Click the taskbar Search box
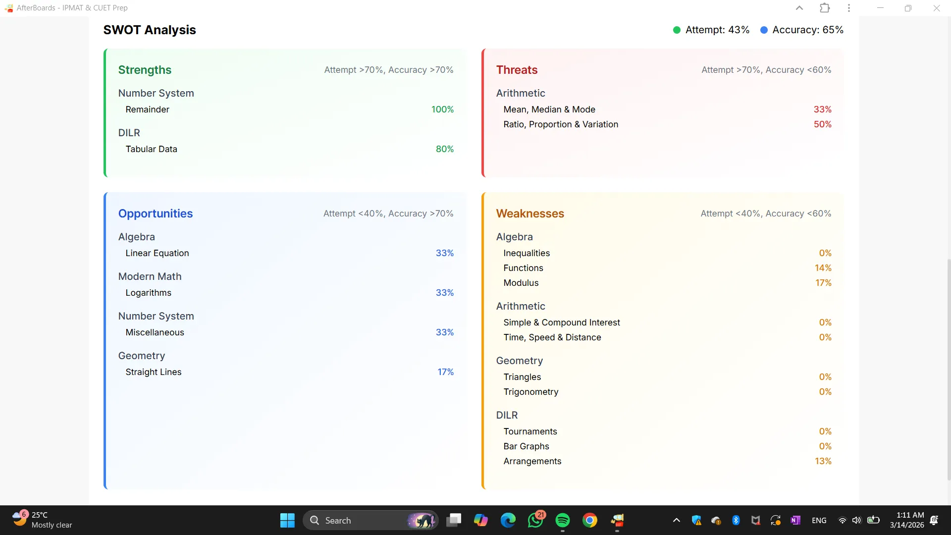 pyautogui.click(x=370, y=520)
